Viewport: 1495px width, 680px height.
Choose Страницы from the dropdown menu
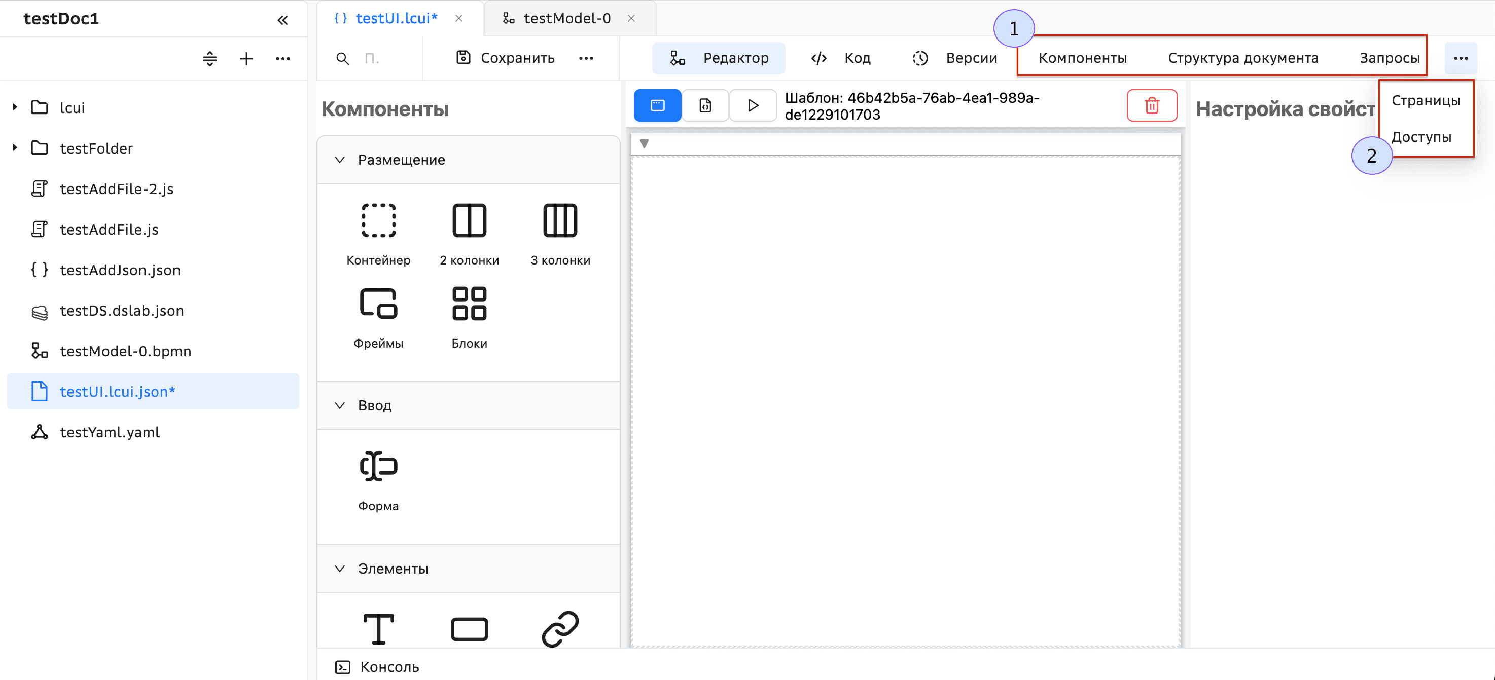click(1426, 101)
